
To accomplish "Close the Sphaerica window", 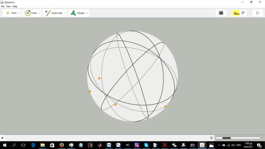I will 260,2.
